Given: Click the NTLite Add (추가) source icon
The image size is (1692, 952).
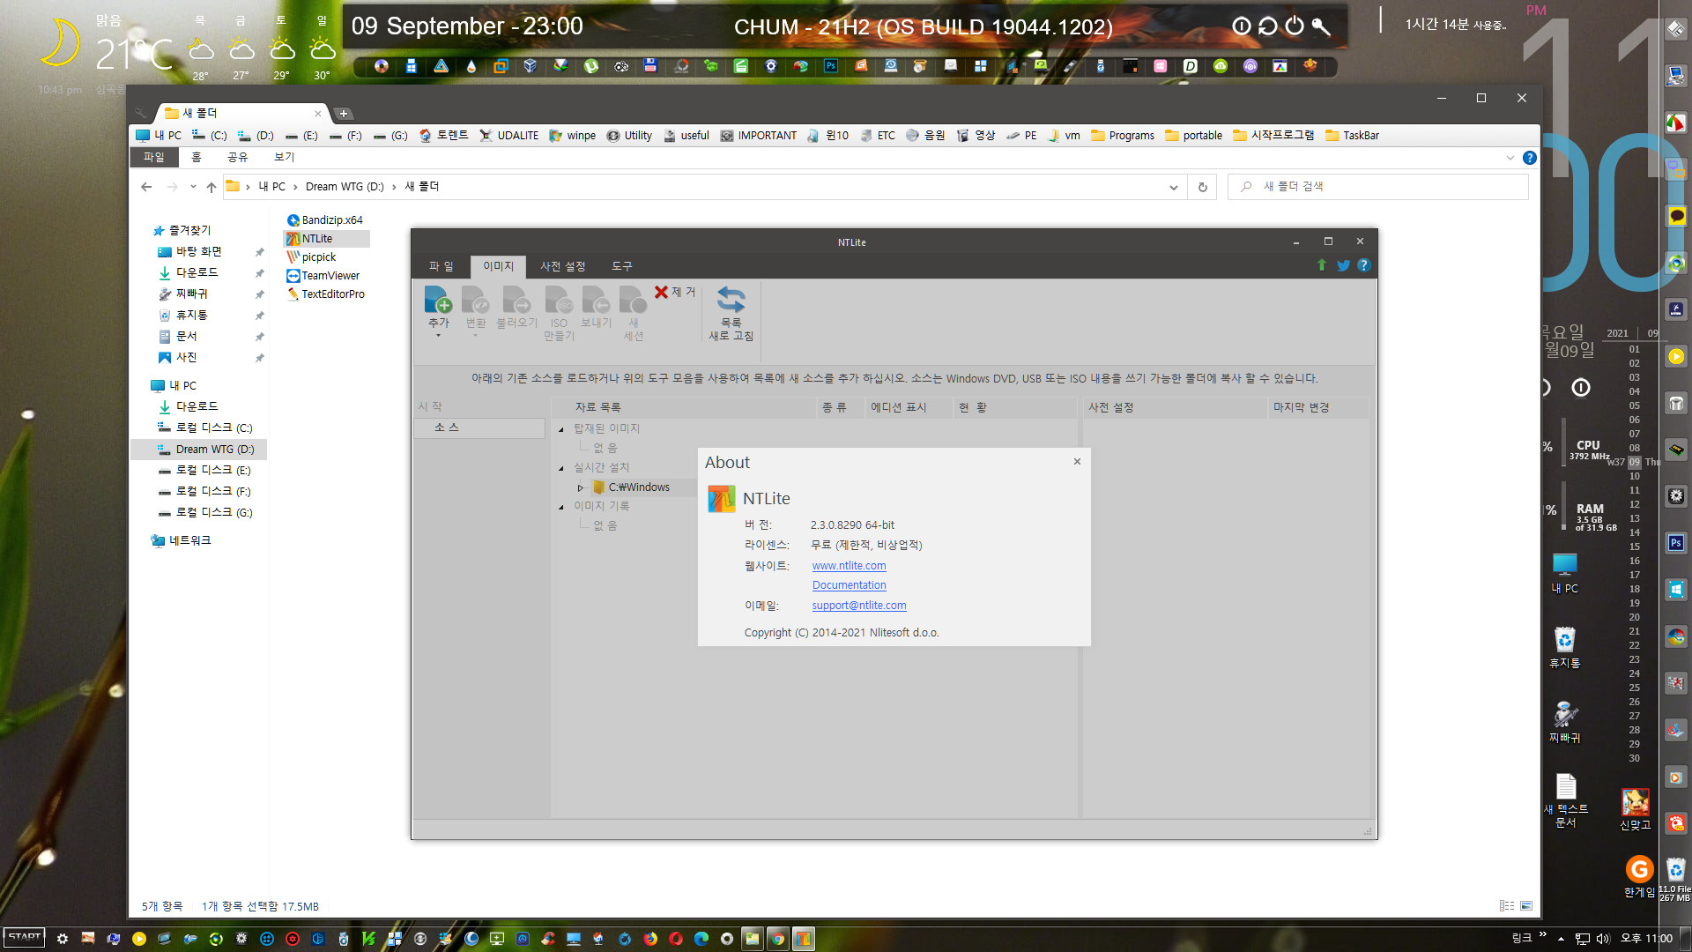Looking at the screenshot, I should click(438, 300).
